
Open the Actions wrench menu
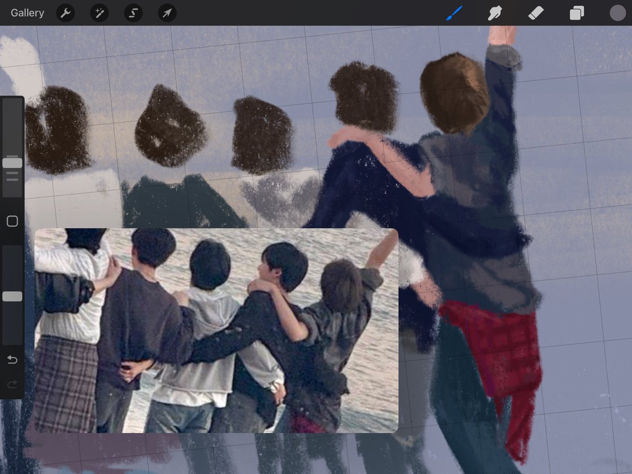pos(65,13)
